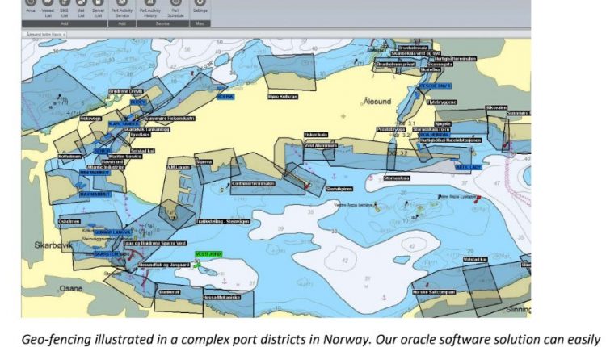Select the Flatholmen berth label
Image resolution: width=606 pixels, height=347 pixels.
tap(69, 157)
